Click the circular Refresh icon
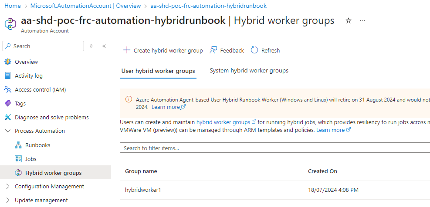The height and width of the screenshot is (207, 430). coord(254,50)
